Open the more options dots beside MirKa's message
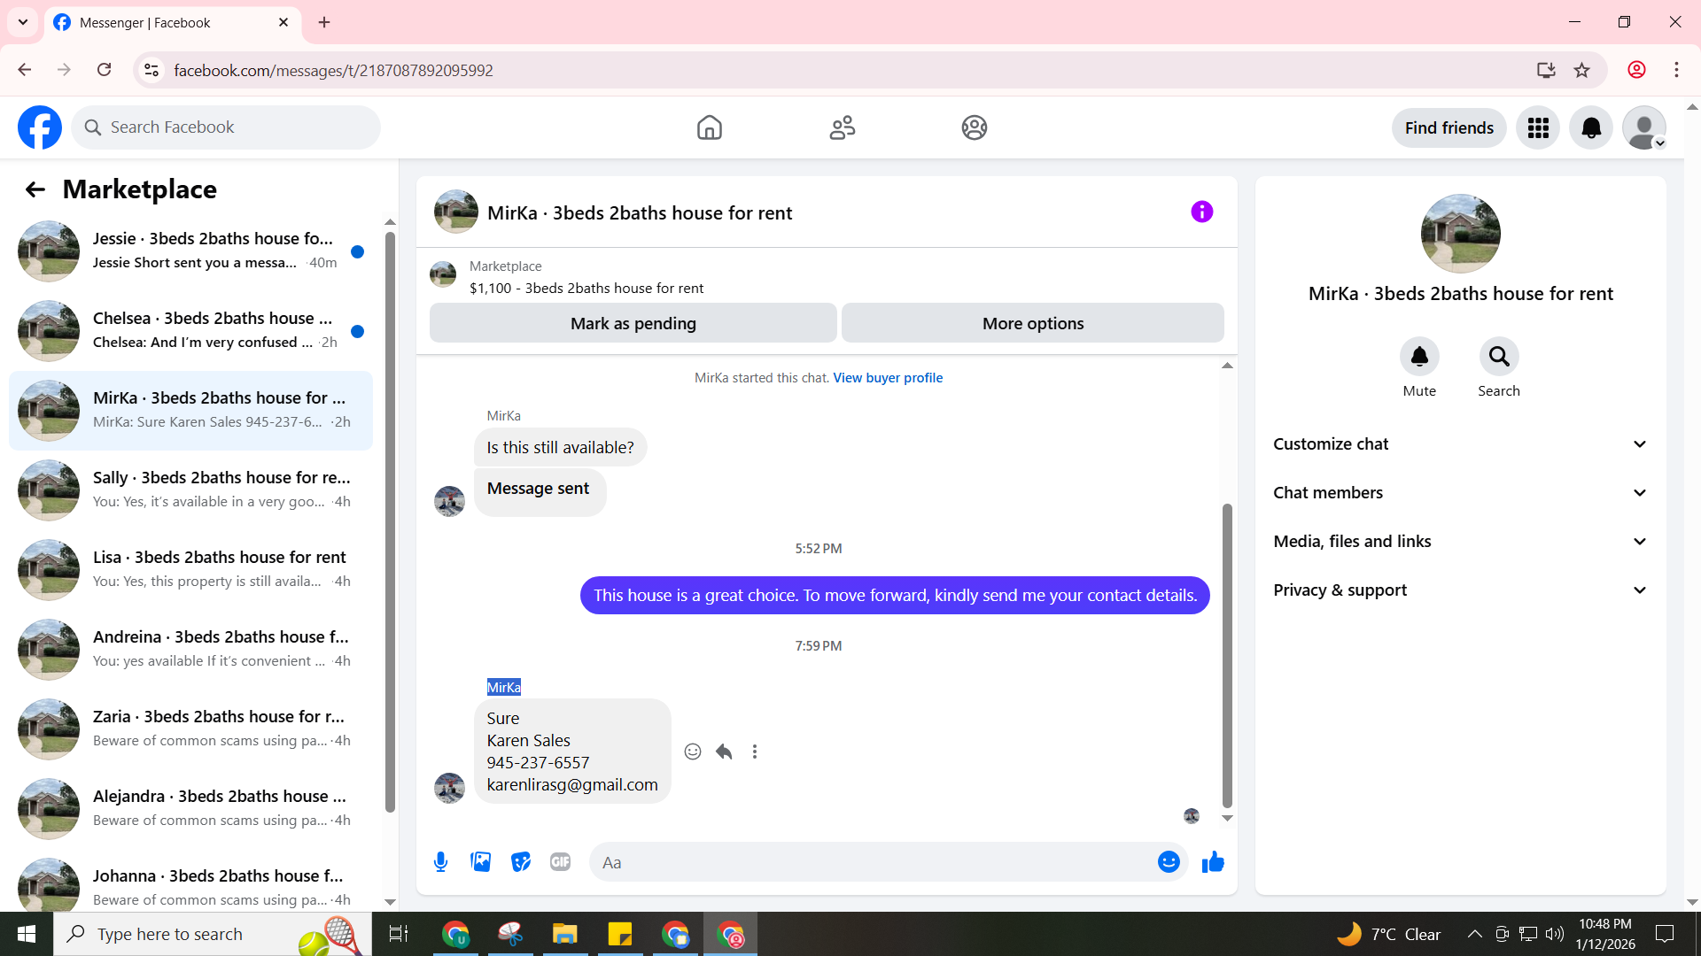 (755, 752)
